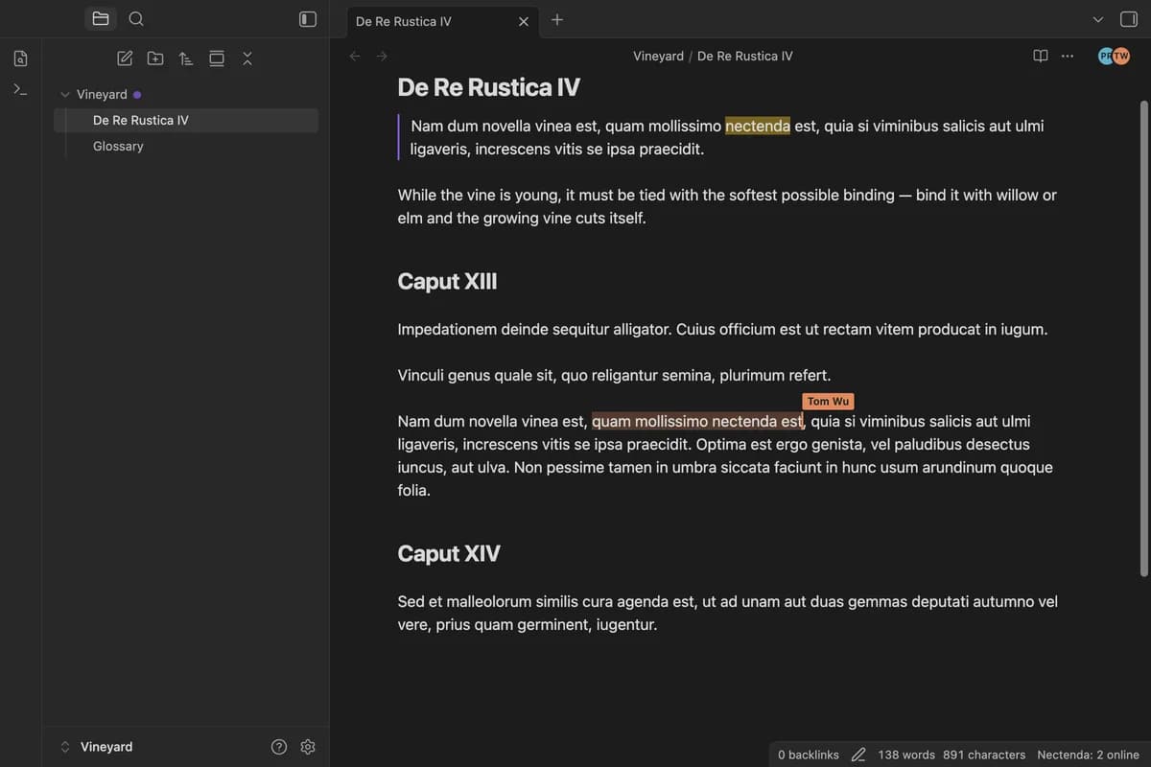The width and height of the screenshot is (1151, 767).
Task: Open the help question mark icon
Action: (279, 747)
